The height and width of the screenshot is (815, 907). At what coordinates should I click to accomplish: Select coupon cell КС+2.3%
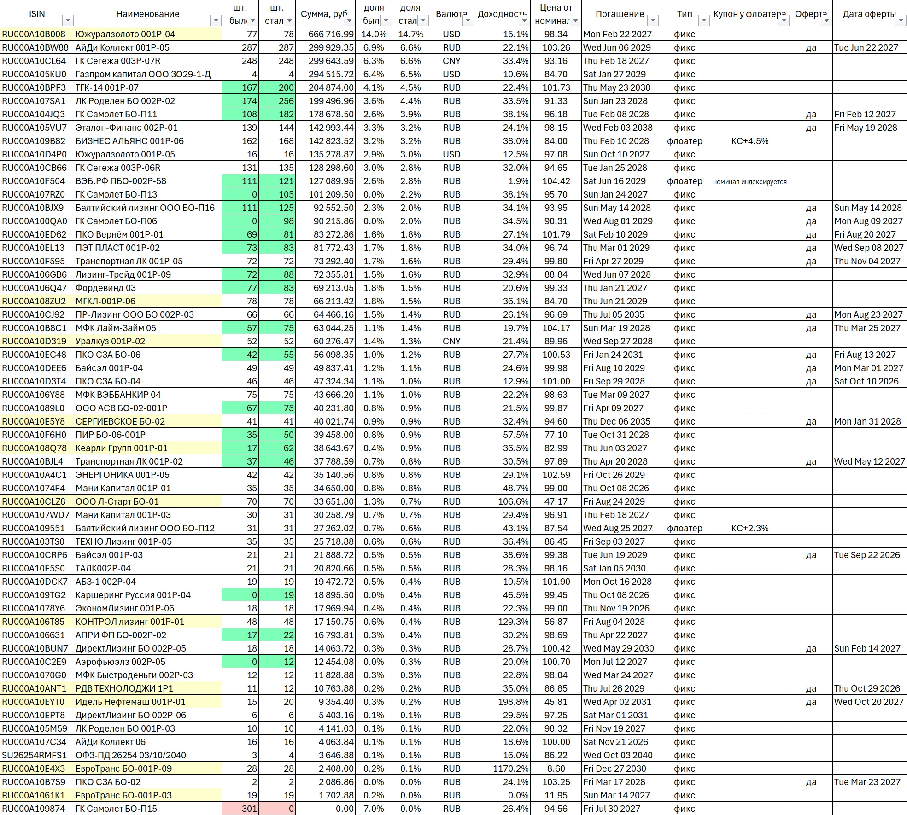(750, 528)
